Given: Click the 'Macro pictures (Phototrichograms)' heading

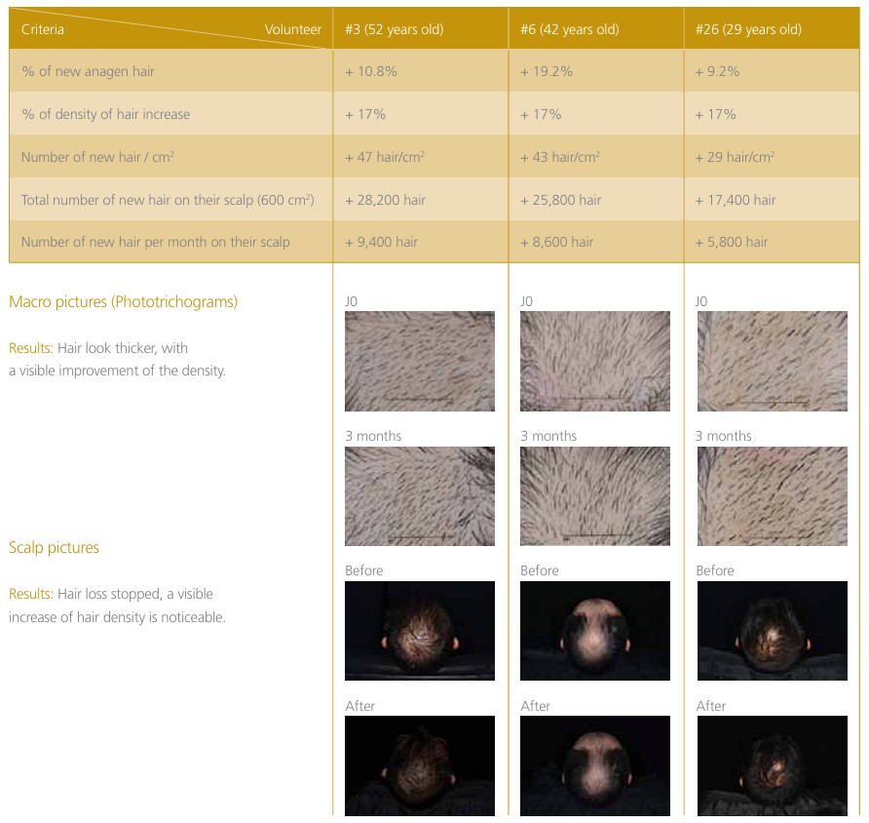Looking at the screenshot, I should (123, 301).
